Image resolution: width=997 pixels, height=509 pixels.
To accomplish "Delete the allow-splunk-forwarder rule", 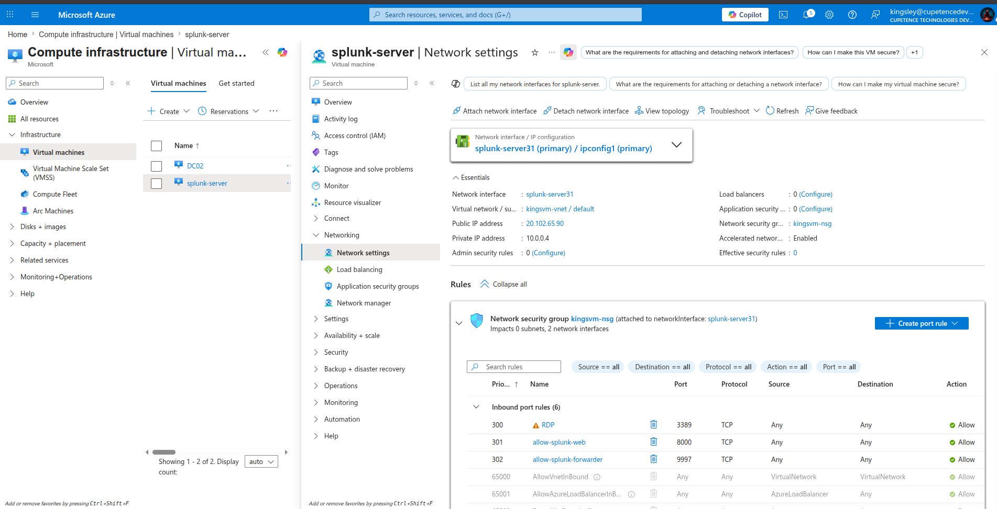I will pos(653,459).
